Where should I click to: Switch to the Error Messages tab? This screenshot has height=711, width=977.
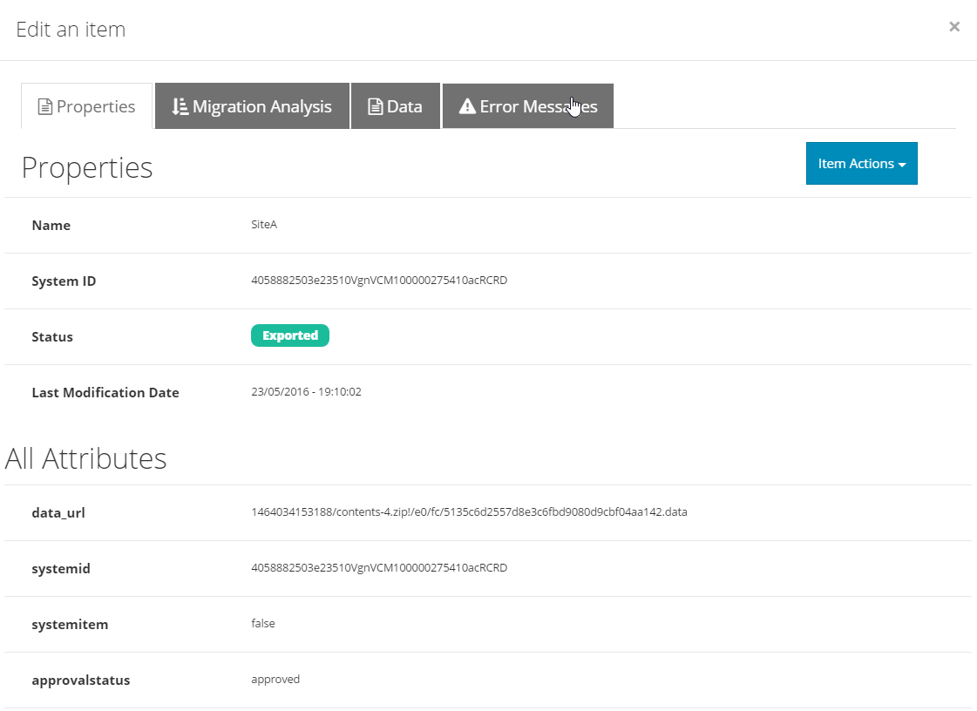[x=528, y=106]
